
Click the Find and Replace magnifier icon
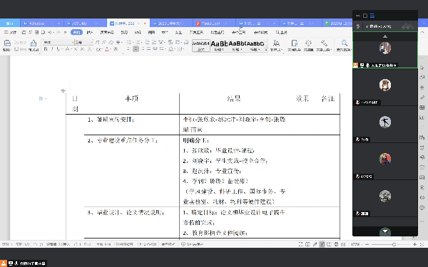tap(345, 43)
